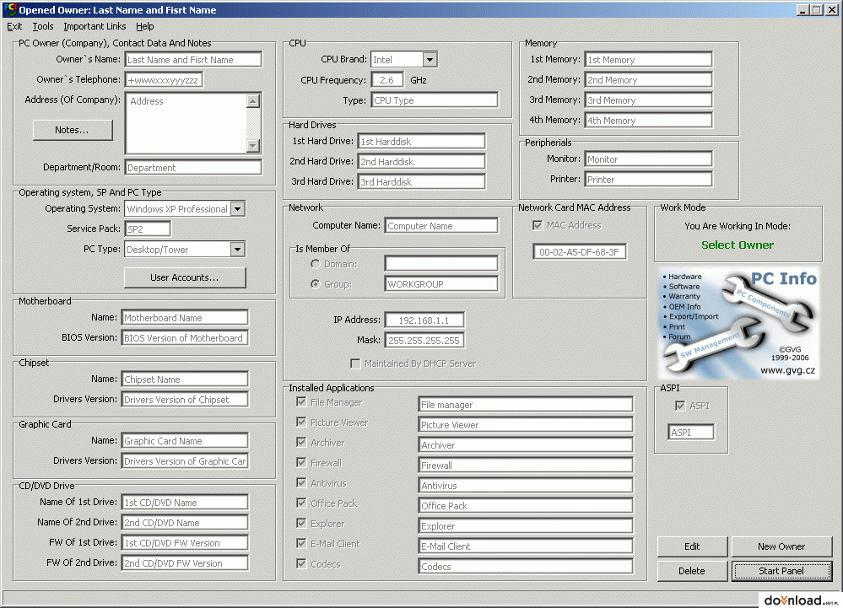Image resolution: width=843 pixels, height=608 pixels.
Task: Click the Domain name input field
Action: (x=441, y=264)
